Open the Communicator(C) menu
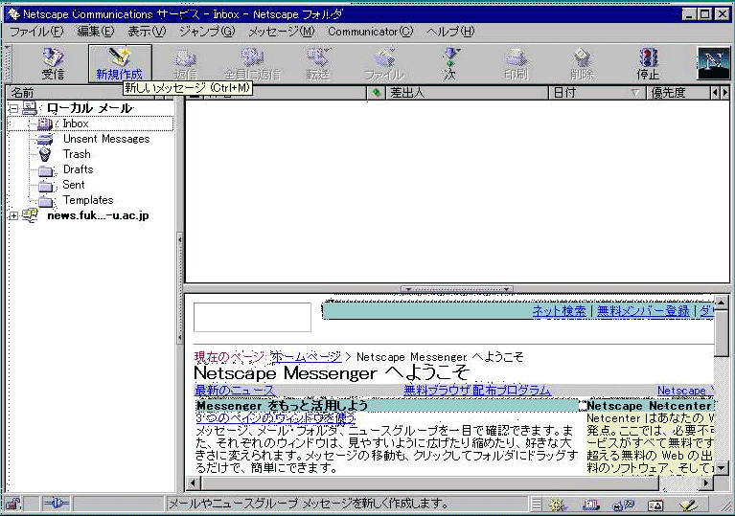735x516 pixels. (370, 32)
